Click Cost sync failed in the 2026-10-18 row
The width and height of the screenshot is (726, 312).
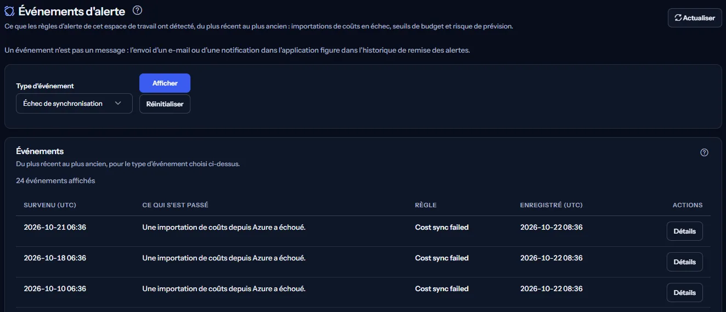442,258
